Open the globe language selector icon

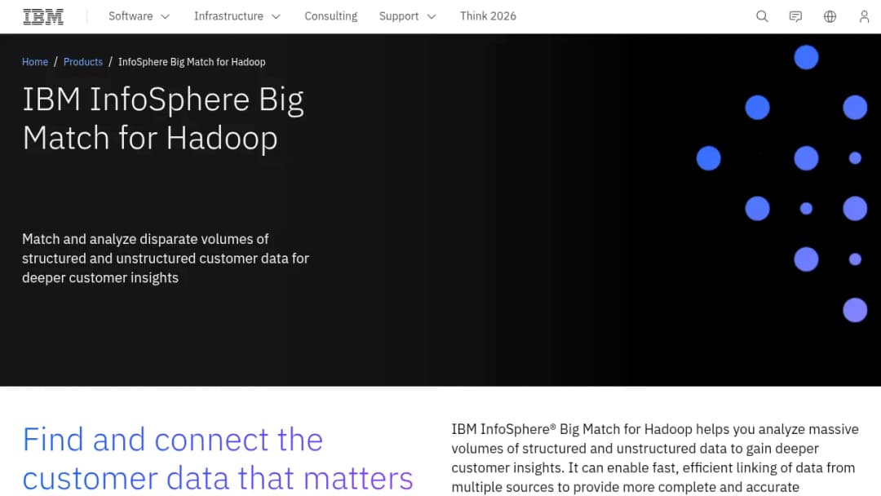(830, 16)
